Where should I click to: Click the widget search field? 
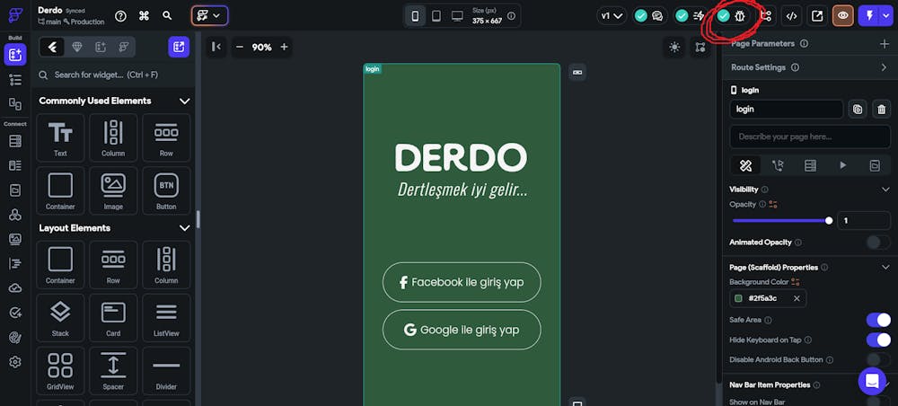coord(113,75)
